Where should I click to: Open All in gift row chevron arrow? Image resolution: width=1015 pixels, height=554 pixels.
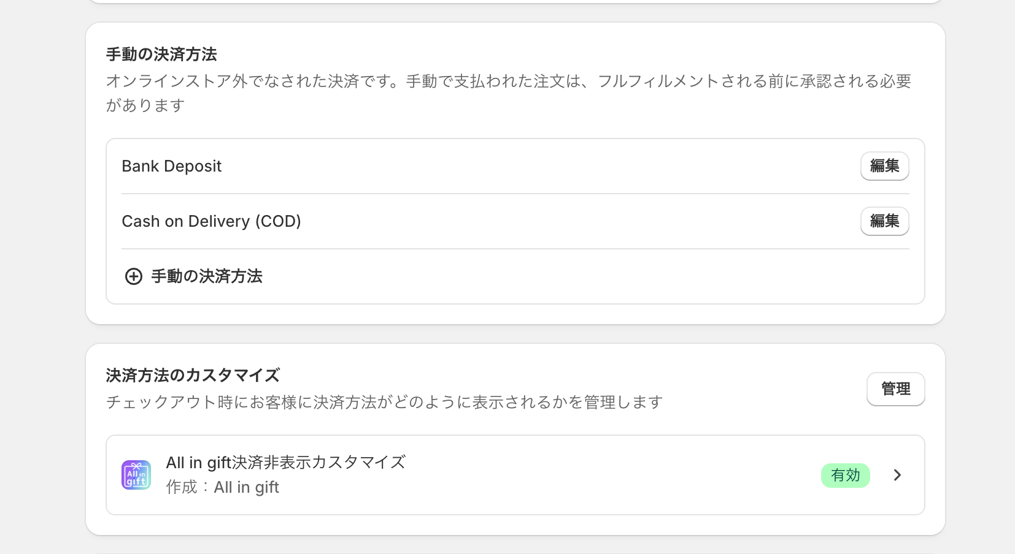tap(897, 475)
